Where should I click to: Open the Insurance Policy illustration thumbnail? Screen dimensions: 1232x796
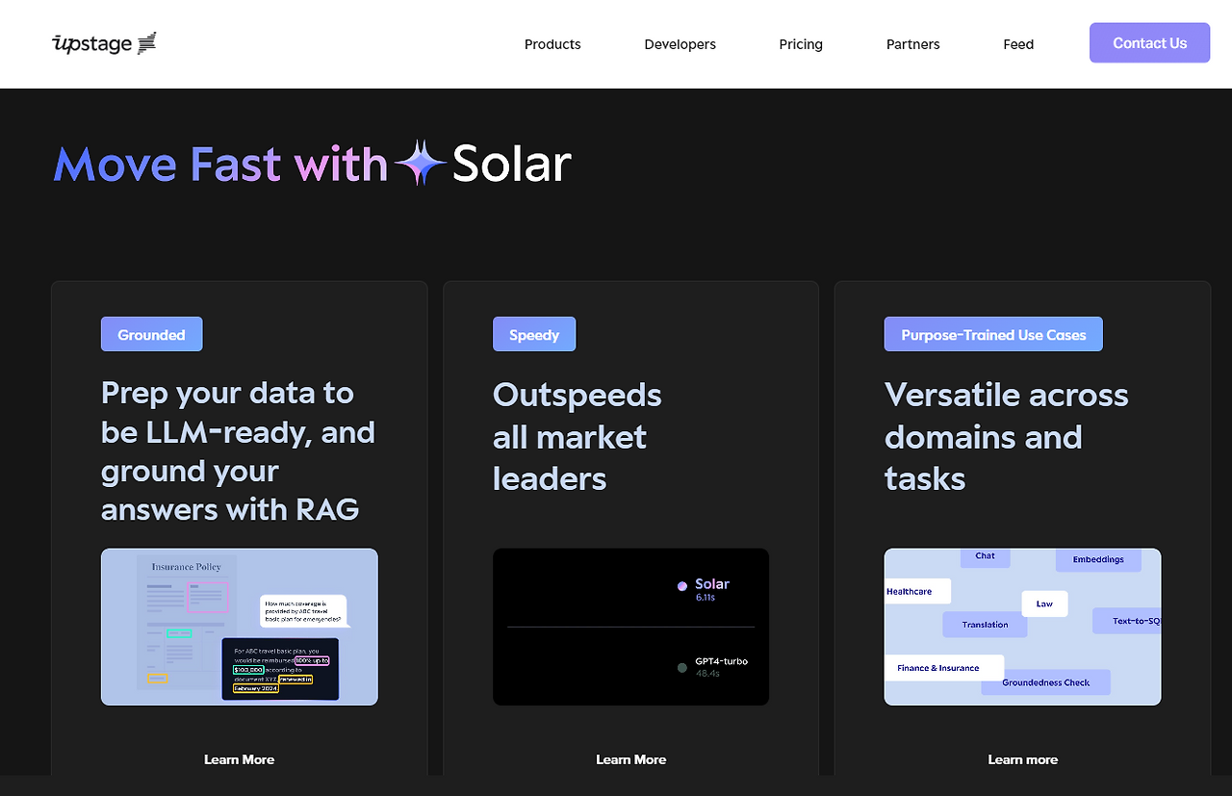pos(240,627)
